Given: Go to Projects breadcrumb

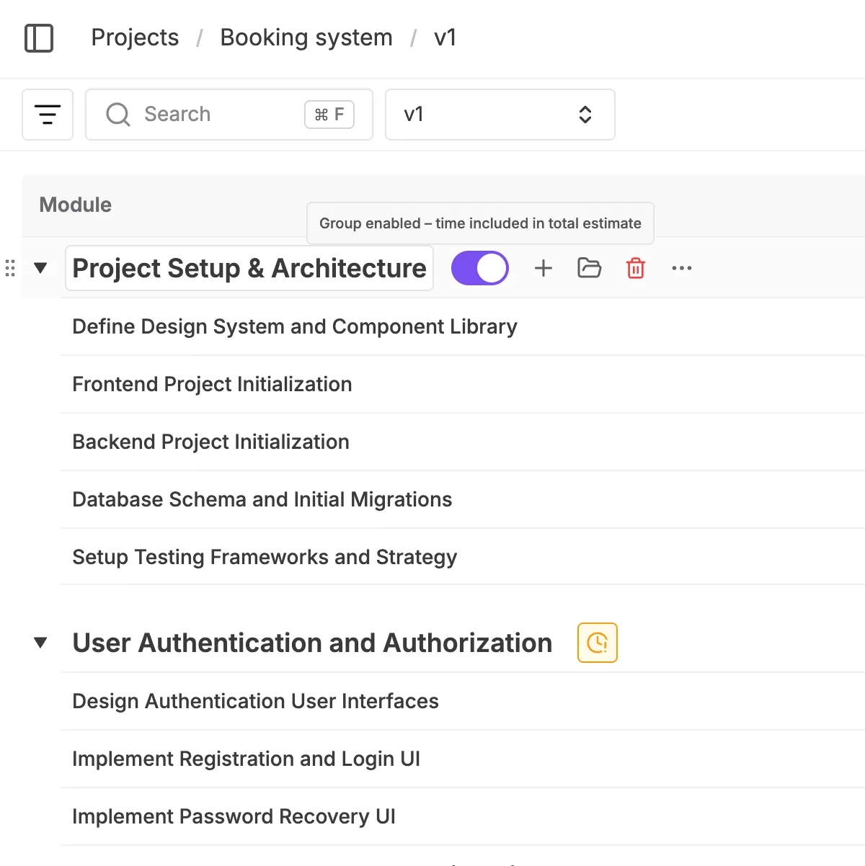Looking at the screenshot, I should 135,37.
